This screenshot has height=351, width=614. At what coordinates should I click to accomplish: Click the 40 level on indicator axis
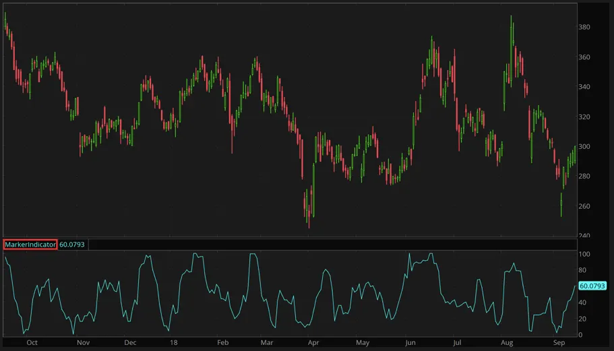583,302
